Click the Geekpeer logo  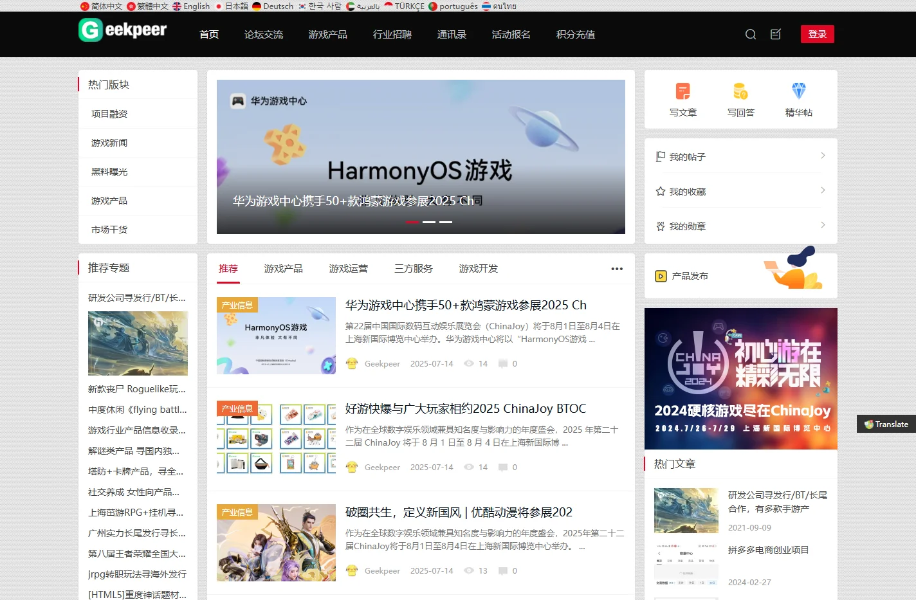123,30
